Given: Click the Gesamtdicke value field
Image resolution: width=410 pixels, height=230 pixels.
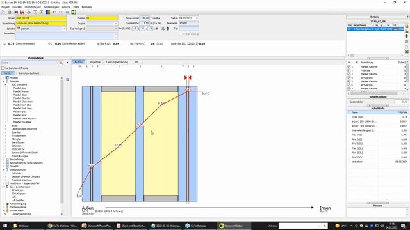Looking at the screenshot, I should click(402, 102).
